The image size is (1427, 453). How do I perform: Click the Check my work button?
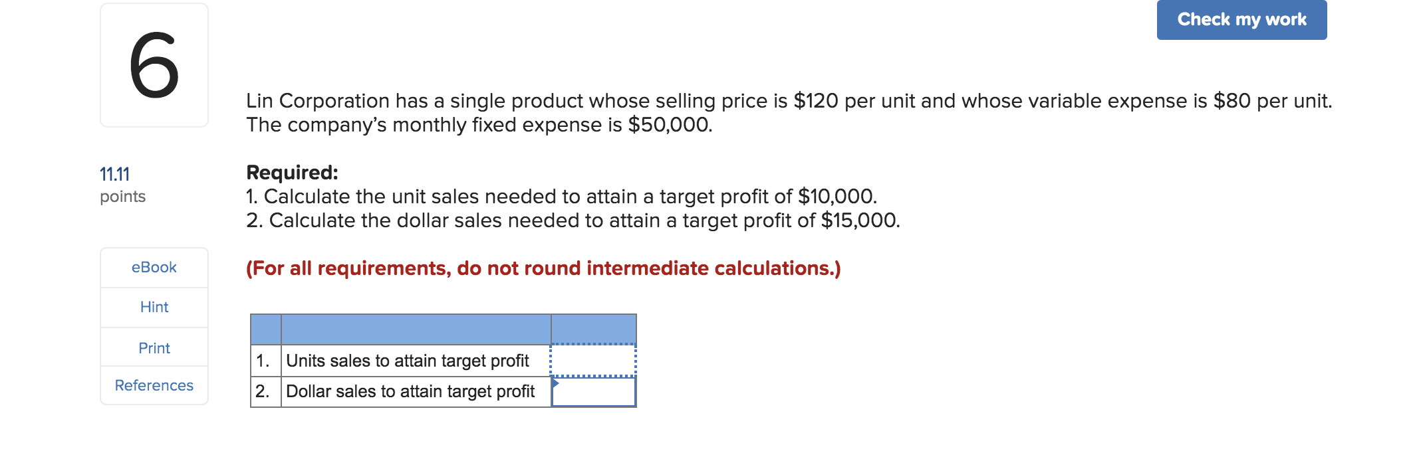coord(1241,20)
